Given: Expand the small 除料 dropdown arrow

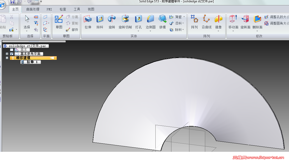Looking at the screenshot, I should click(183, 29).
